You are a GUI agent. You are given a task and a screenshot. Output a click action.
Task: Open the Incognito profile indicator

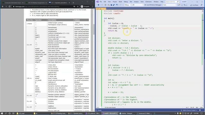(85, 6)
